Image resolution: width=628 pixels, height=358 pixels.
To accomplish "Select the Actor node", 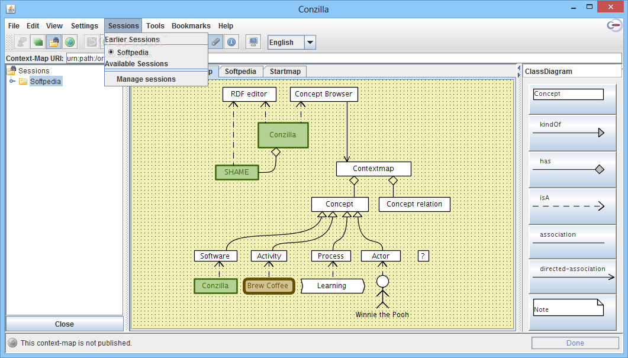I will 381,256.
